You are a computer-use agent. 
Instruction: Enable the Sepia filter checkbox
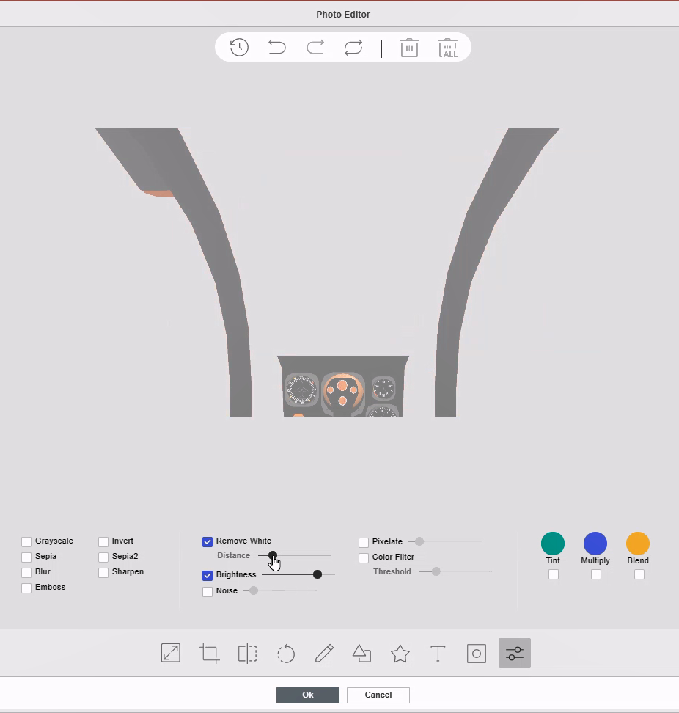pyautogui.click(x=26, y=557)
